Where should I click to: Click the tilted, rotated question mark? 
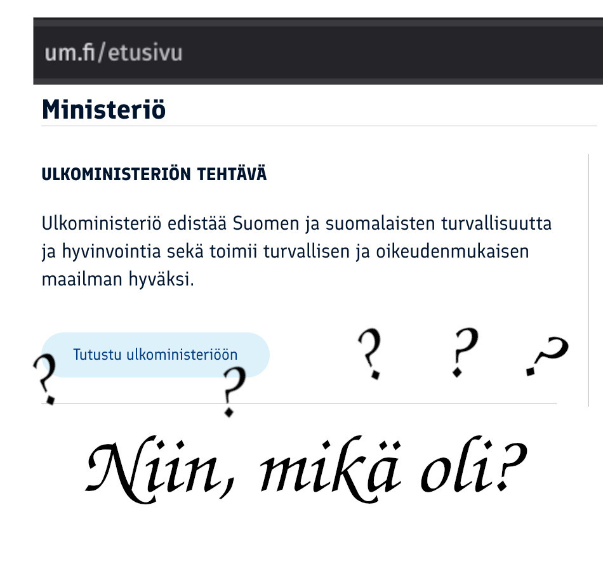[x=547, y=356]
